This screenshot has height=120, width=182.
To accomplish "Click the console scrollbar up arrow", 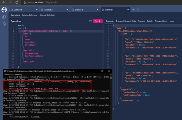I will (111, 75).
